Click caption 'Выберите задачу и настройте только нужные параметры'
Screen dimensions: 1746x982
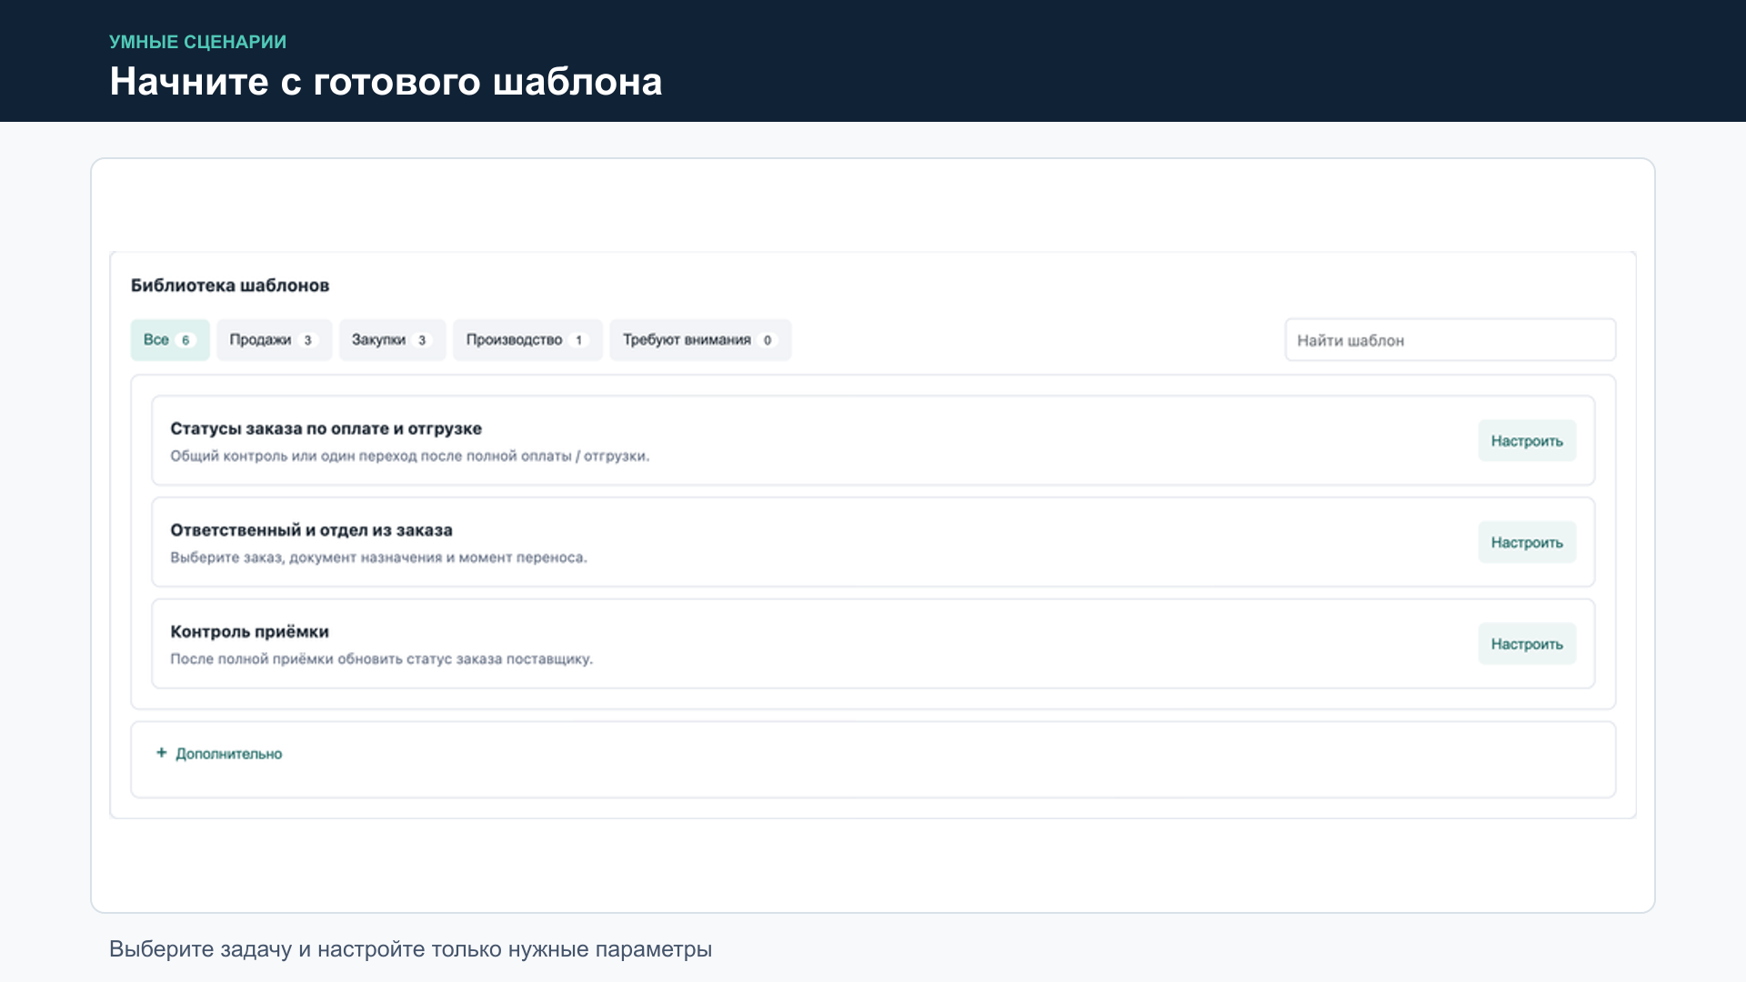[410, 949]
